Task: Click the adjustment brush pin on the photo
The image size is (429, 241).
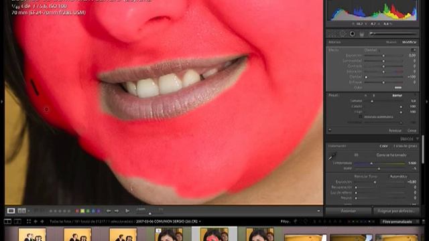Action: 46,110
